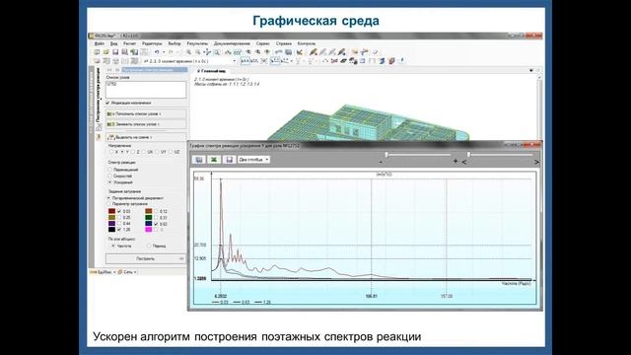Open the Редакторы menu
This screenshot has height=355, width=631.
coord(152,43)
